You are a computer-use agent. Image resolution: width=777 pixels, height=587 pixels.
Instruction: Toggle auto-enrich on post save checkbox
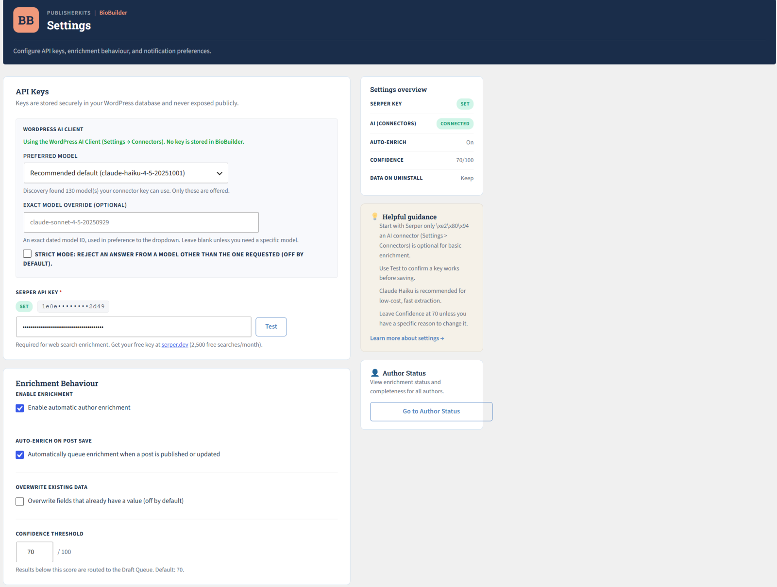[x=20, y=454]
